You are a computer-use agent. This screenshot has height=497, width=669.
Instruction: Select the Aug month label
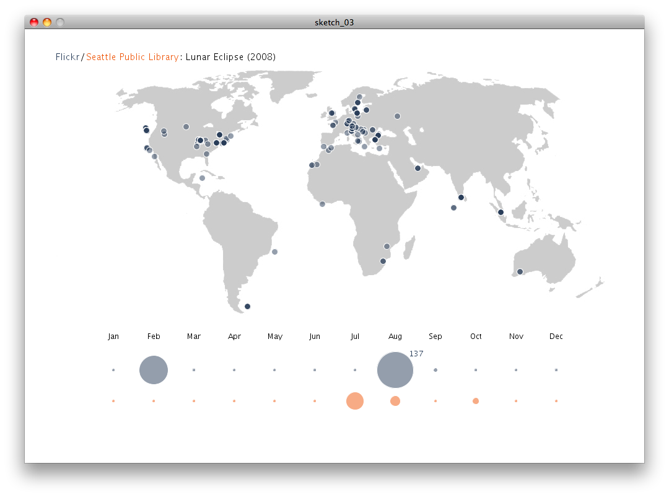(x=395, y=336)
